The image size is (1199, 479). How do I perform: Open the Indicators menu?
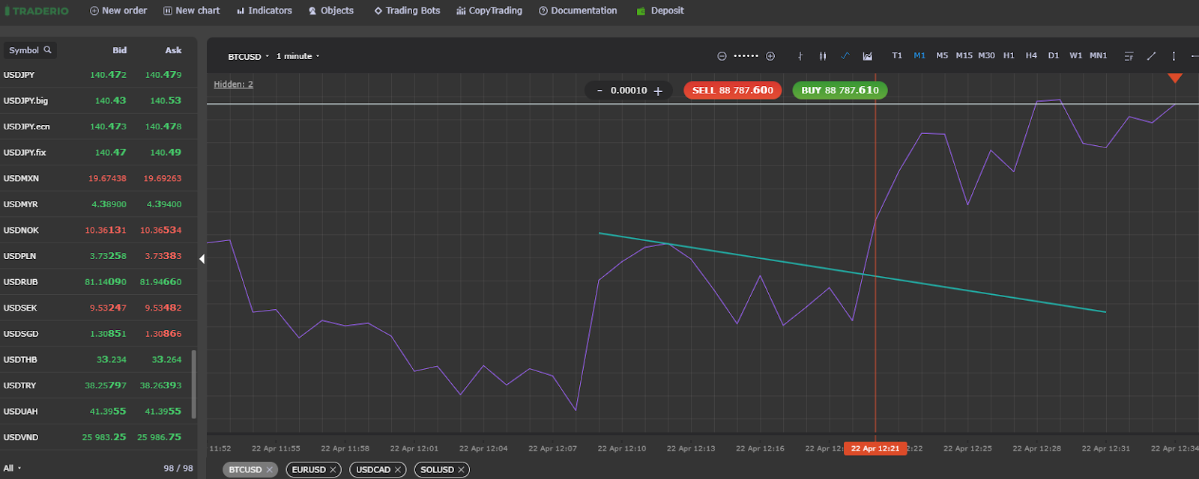264,10
